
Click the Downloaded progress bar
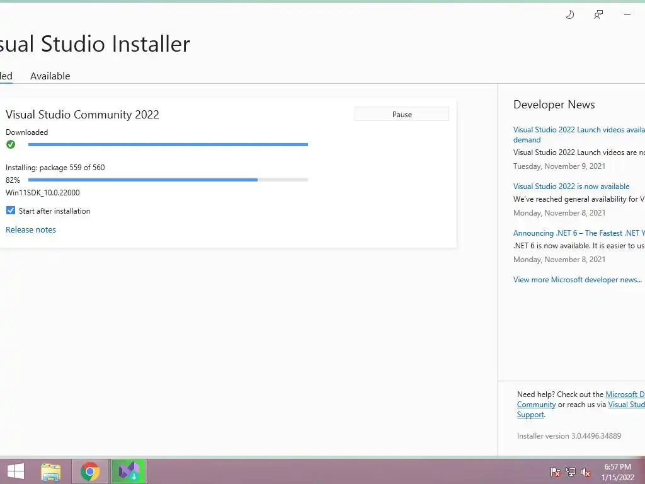168,144
